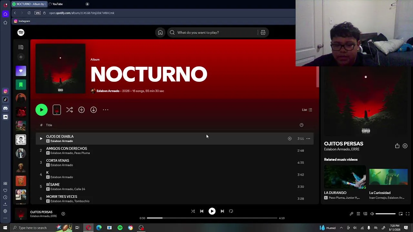Image resolution: width=413 pixels, height=232 pixels.
Task: Seek within the song progress bar
Action: [212, 218]
